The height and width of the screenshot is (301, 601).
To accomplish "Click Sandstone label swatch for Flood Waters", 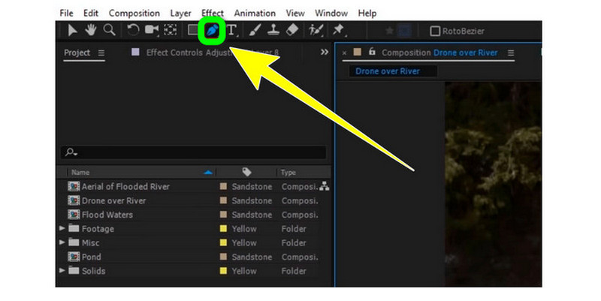I will coord(223,215).
